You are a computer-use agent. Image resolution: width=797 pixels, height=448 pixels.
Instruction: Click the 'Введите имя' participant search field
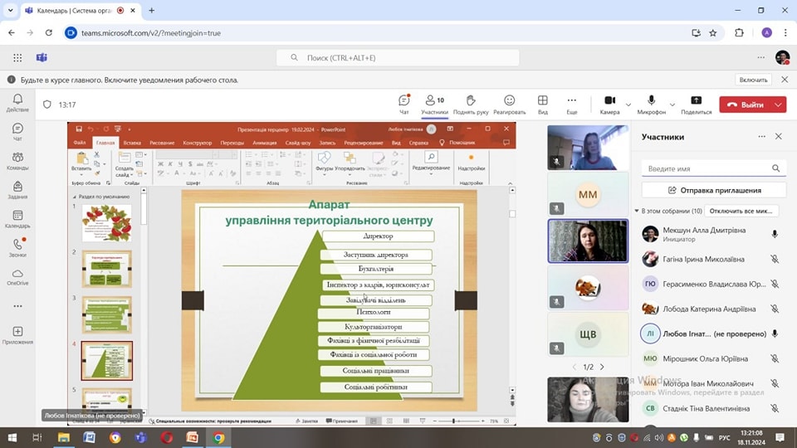pos(707,168)
